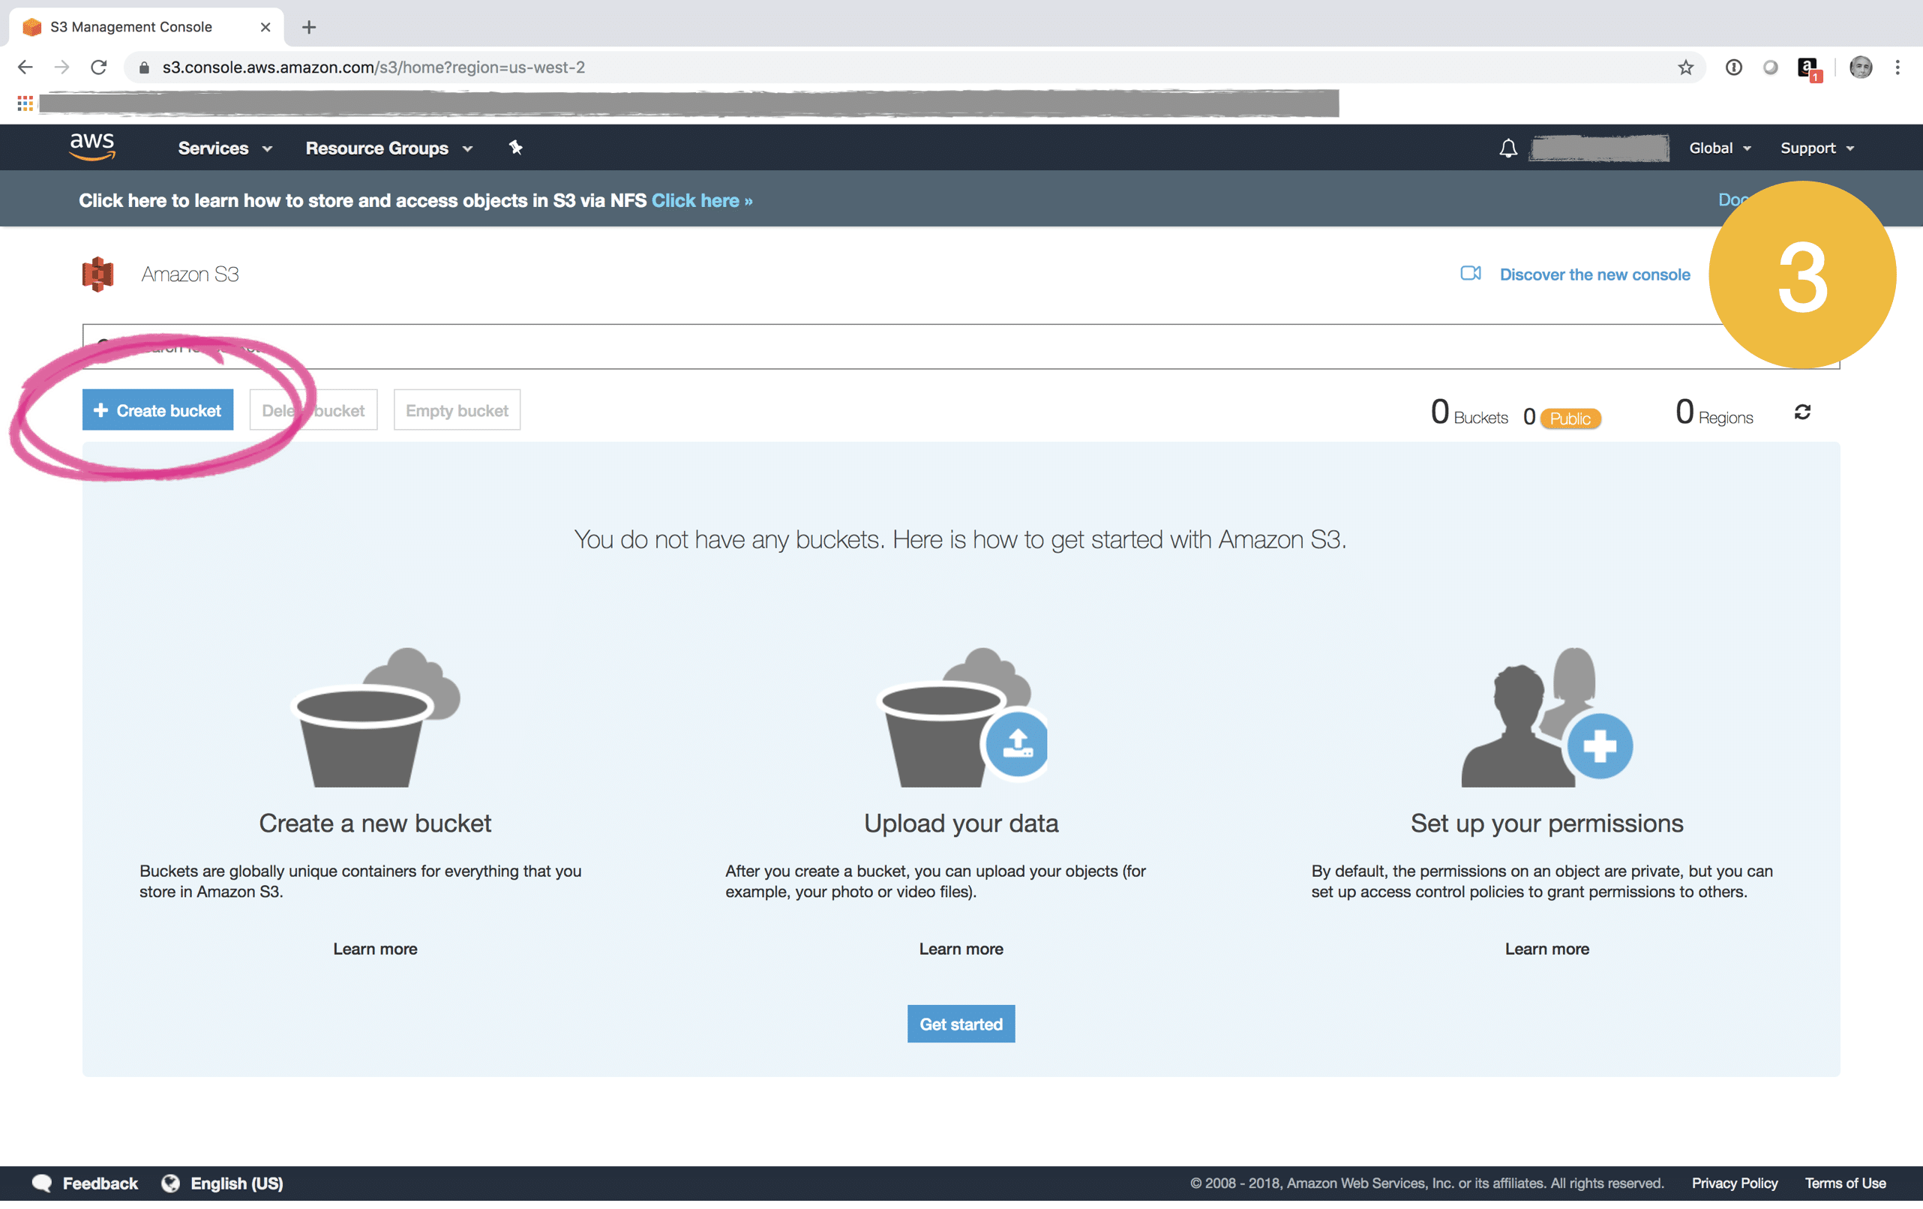
Task: Click the pin shortcuts icon
Action: pyautogui.click(x=516, y=148)
